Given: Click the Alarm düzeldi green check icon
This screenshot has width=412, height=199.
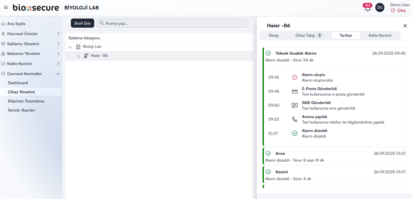Looking at the screenshot, I should coord(295,133).
